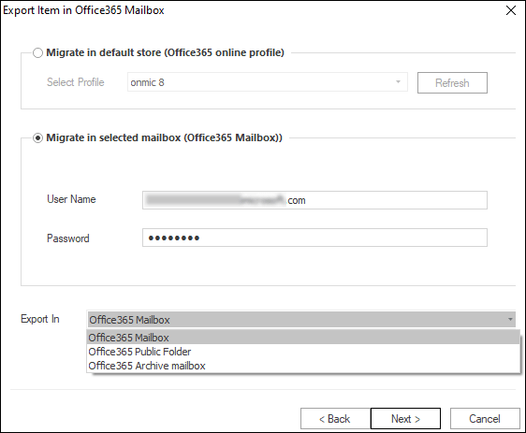This screenshot has height=433, width=526.
Task: Click the Refresh button
Action: click(452, 83)
